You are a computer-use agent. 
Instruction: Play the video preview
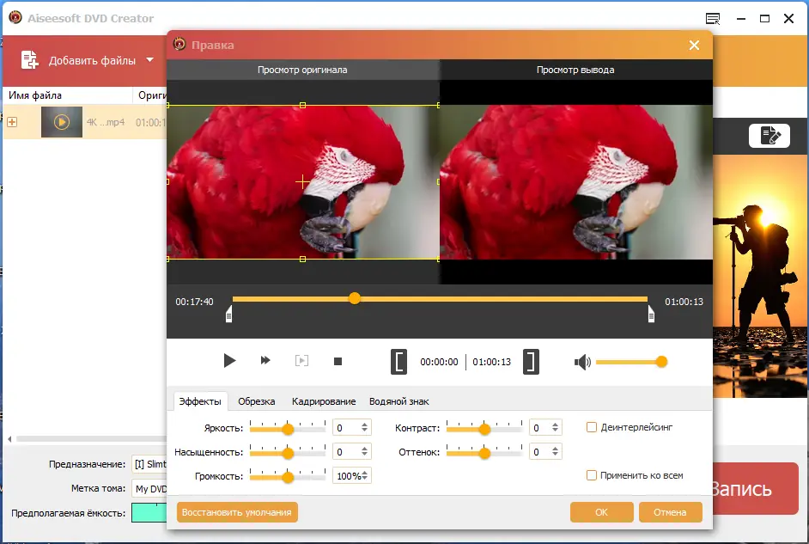coord(229,361)
